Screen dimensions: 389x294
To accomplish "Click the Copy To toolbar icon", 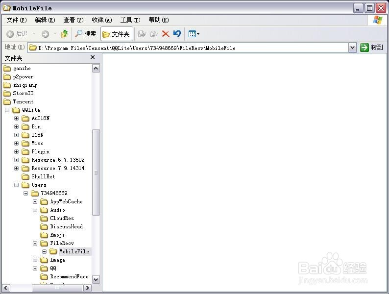I will (154, 34).
